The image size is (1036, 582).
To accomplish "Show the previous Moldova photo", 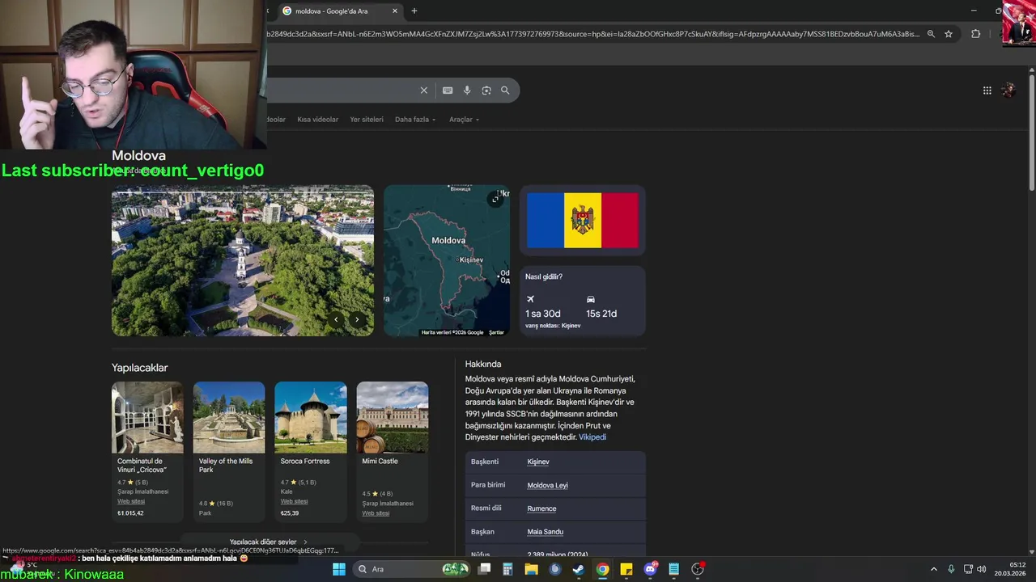I will 336,319.
